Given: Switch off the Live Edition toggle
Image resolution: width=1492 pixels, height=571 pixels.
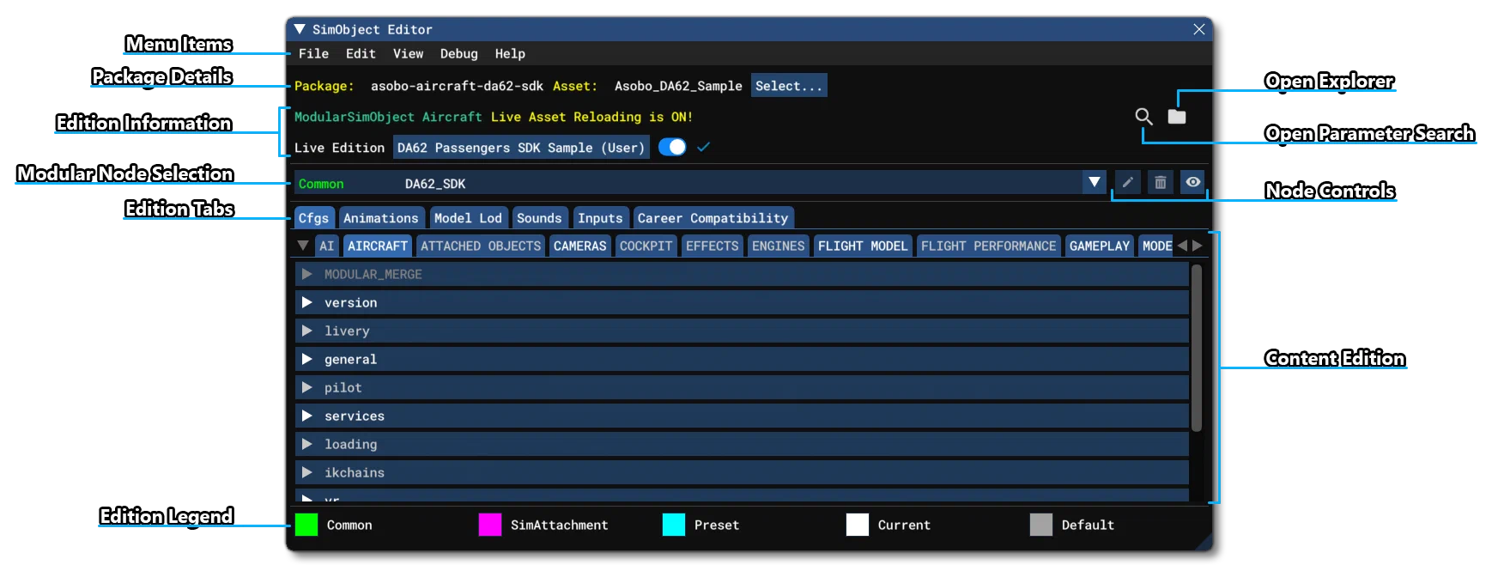Looking at the screenshot, I should (672, 147).
